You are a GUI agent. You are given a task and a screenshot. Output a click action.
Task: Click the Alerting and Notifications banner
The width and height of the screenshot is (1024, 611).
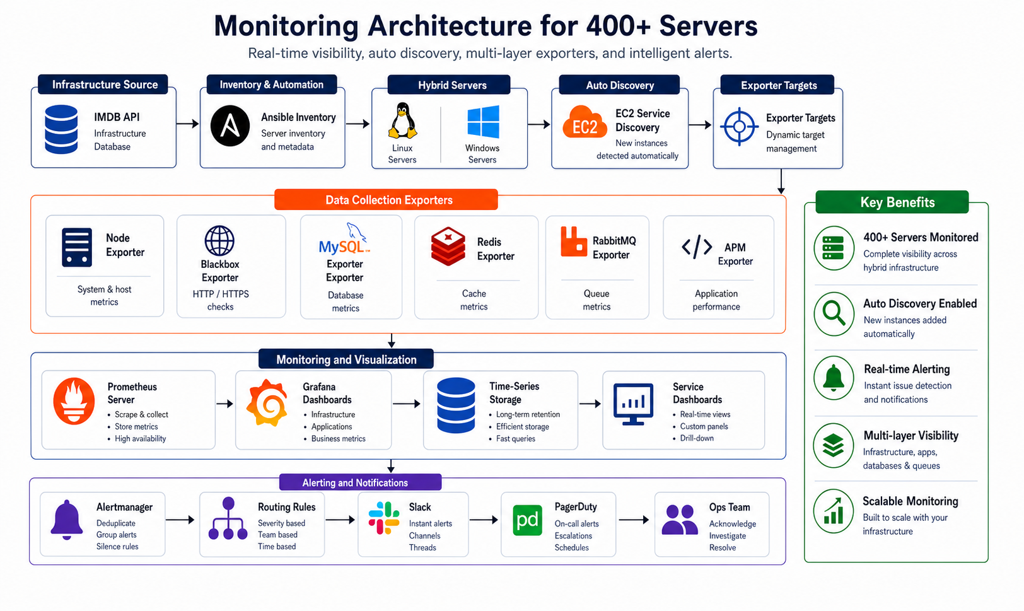coord(360,482)
